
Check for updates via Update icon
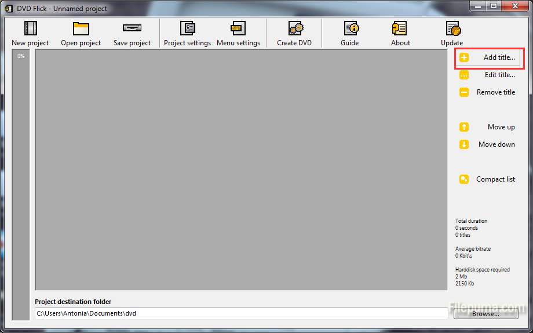pyautogui.click(x=452, y=28)
